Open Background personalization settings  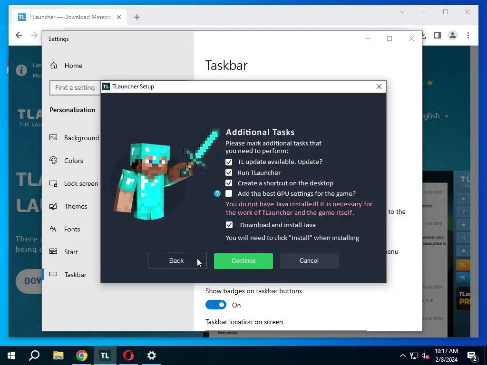click(75, 138)
